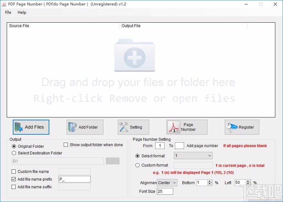
Task: Open the Select format dropdown
Action: 193,156
